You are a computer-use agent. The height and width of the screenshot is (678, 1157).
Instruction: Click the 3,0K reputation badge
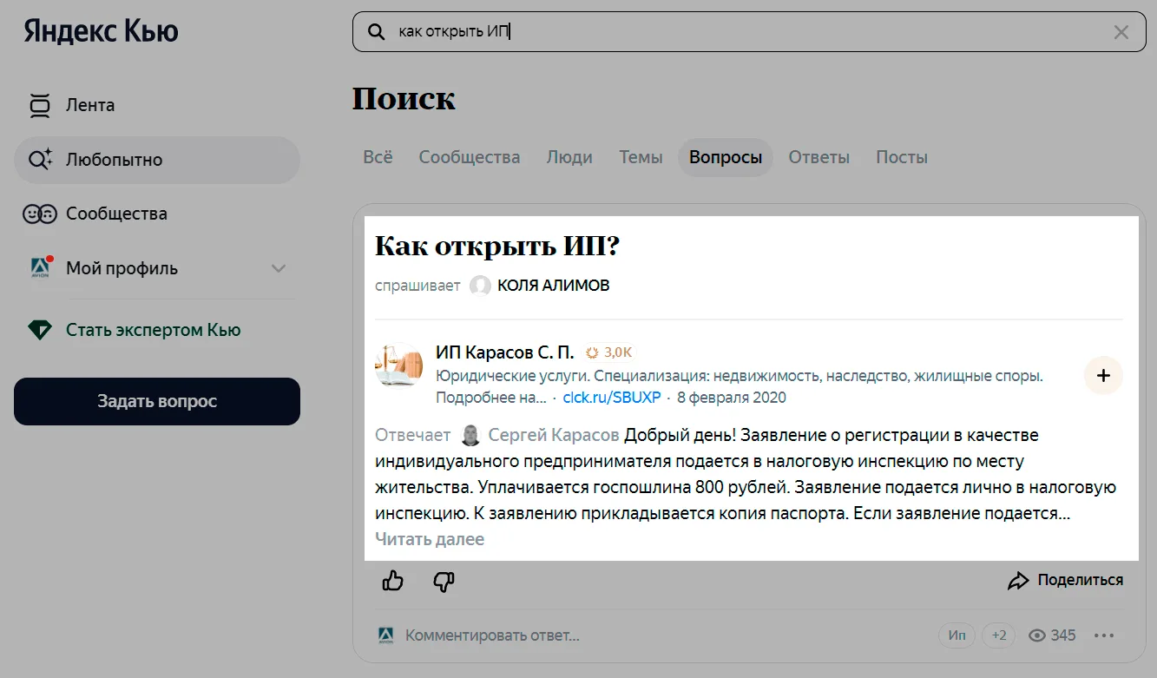coord(609,352)
